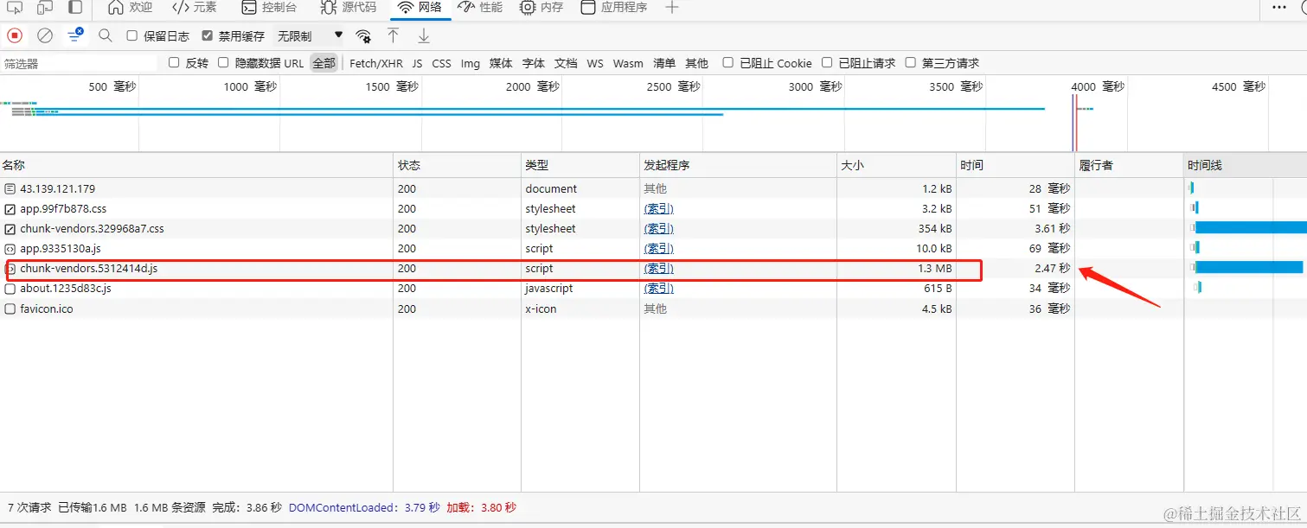Viewport: 1307px width, 528px height.
Task: Sort by the 类型 column header
Action: pyautogui.click(x=580, y=165)
